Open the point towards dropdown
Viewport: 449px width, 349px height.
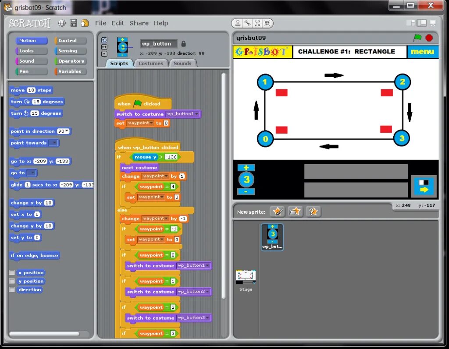tap(53, 143)
